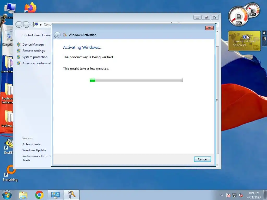Open Windows Explorer from taskbar

click(23, 195)
